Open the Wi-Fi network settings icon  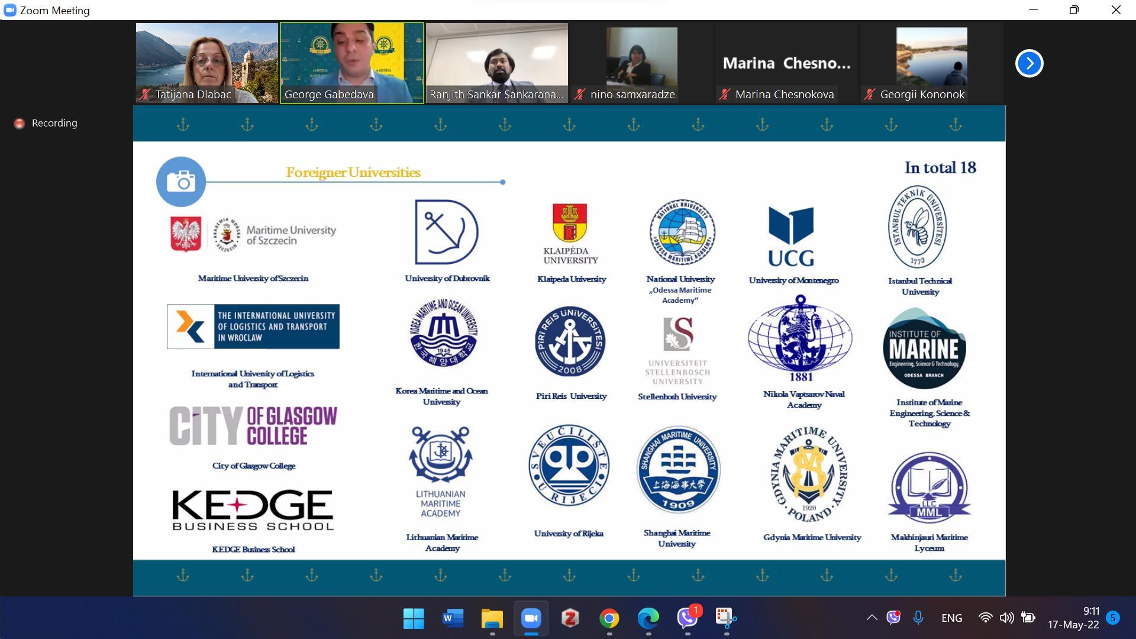(x=985, y=618)
